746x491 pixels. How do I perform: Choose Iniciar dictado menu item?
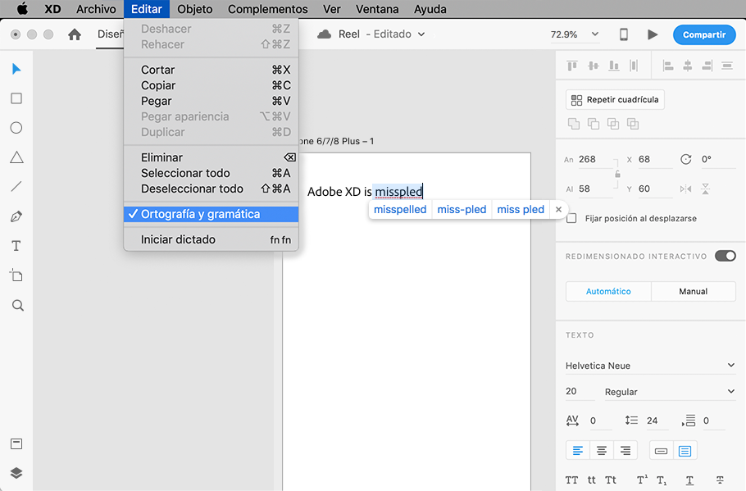[x=212, y=239]
